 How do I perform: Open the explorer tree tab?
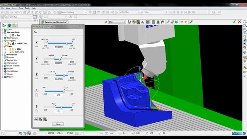tap(4, 25)
